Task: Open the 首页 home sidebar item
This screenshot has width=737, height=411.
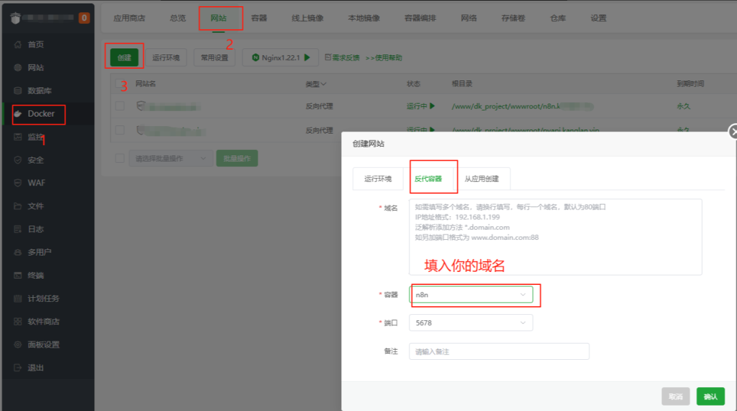Action: (x=35, y=44)
